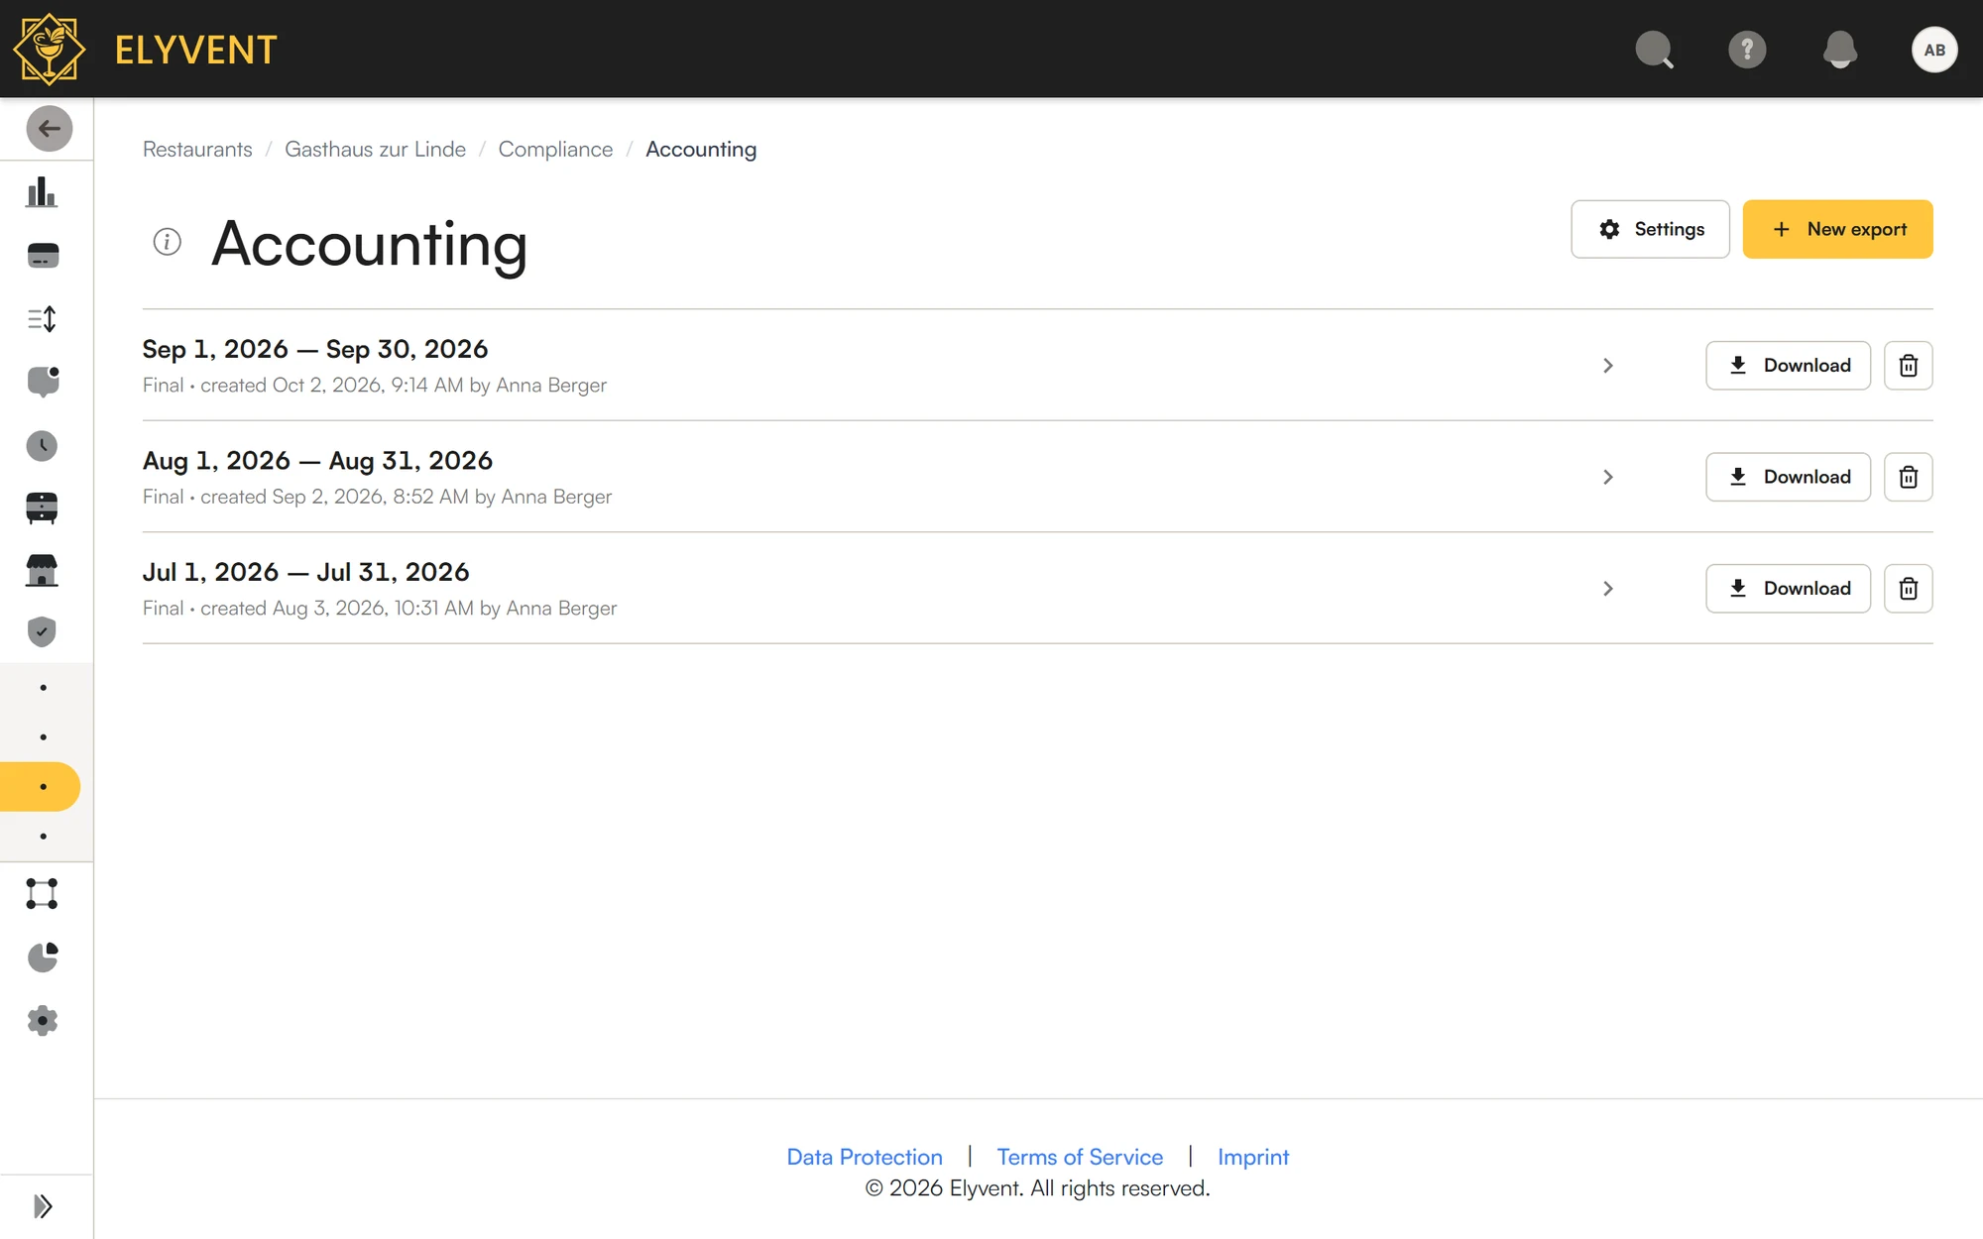Click 'Sep 1, 2026 — Sep 30, 2026' title

pyautogui.click(x=315, y=349)
